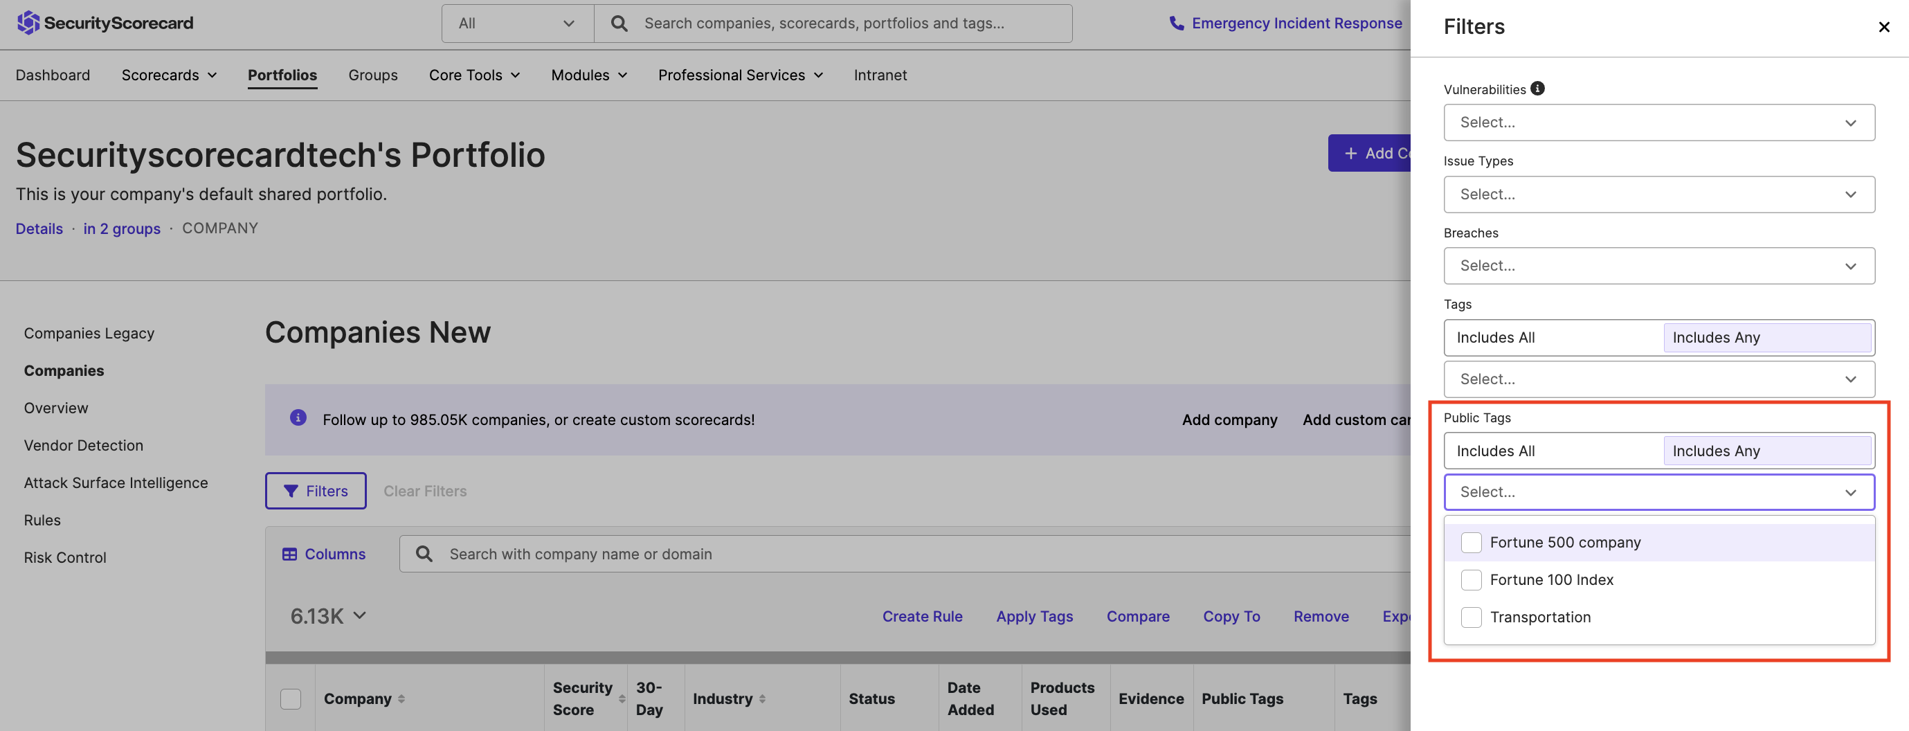Click the magnifier icon in company search field
The image size is (1909, 731).
tap(424, 554)
